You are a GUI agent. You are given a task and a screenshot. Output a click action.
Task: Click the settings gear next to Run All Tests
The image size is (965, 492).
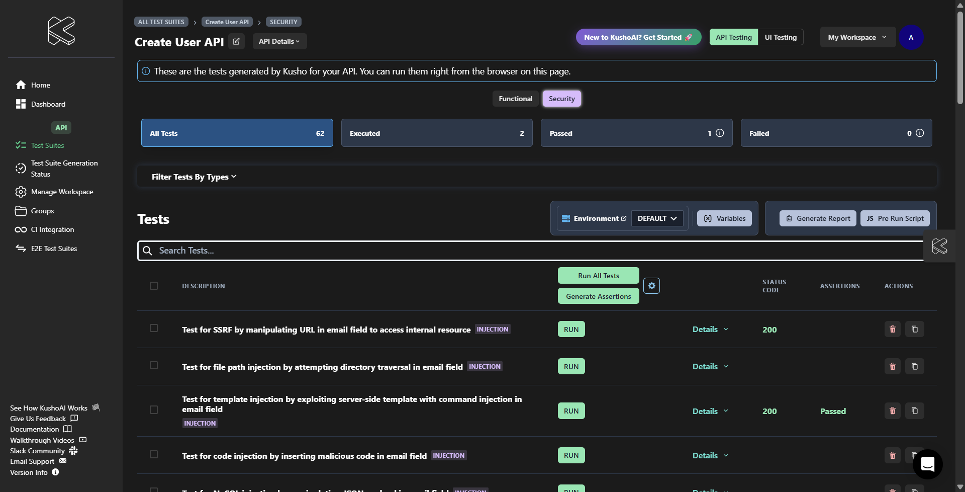[x=651, y=286]
